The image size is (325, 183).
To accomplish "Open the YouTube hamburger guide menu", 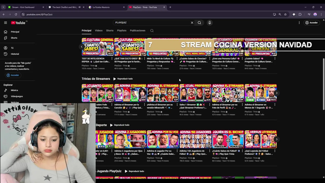I will 5,23.
